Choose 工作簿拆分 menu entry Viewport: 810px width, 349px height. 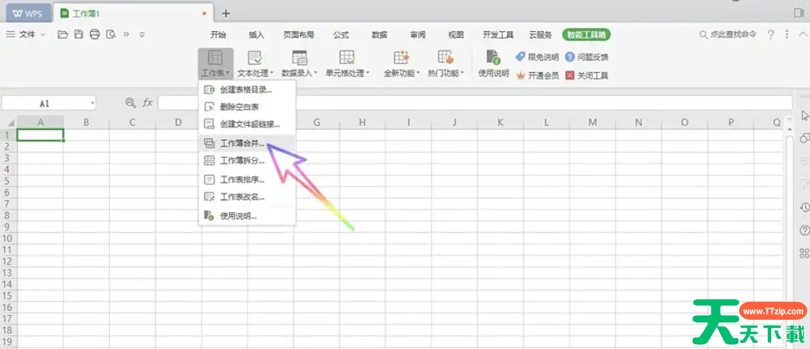pos(242,161)
